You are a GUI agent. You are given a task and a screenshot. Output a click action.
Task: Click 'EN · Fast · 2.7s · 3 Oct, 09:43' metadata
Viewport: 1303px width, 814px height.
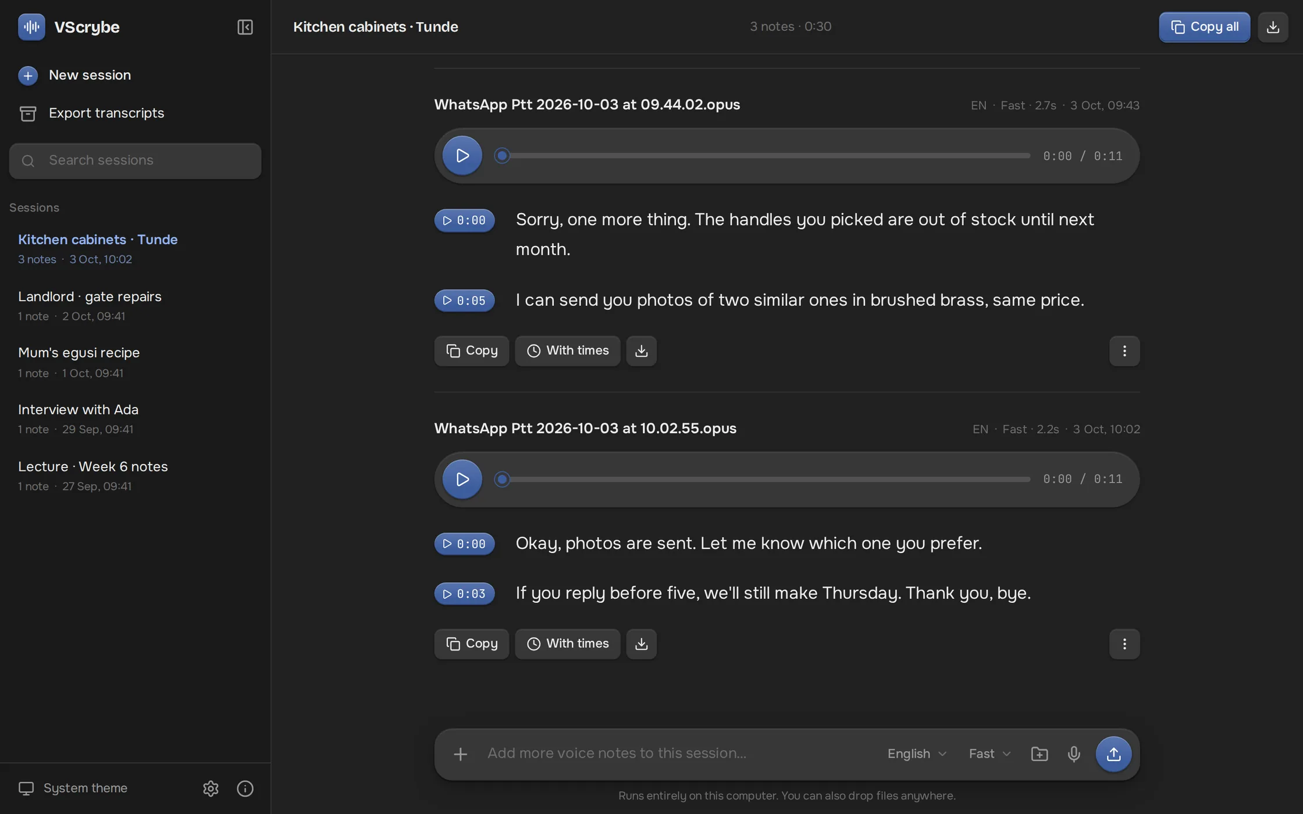tap(1055, 106)
